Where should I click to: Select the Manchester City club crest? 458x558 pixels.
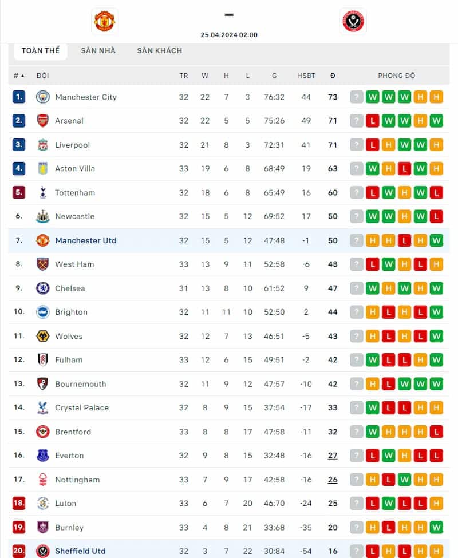coord(42,97)
